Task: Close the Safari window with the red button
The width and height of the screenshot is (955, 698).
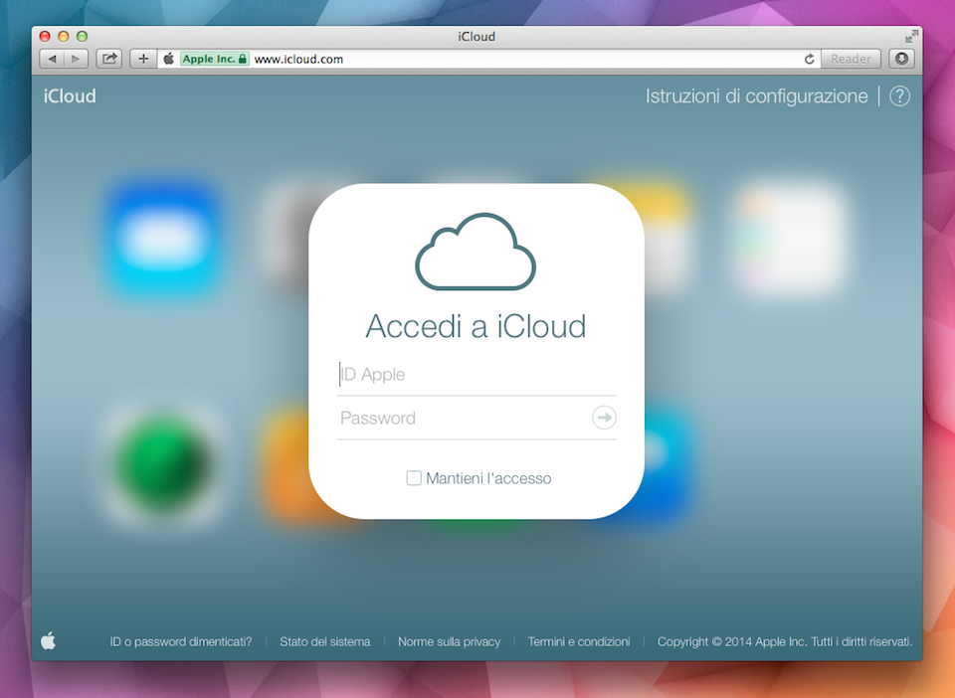Action: coord(45,37)
